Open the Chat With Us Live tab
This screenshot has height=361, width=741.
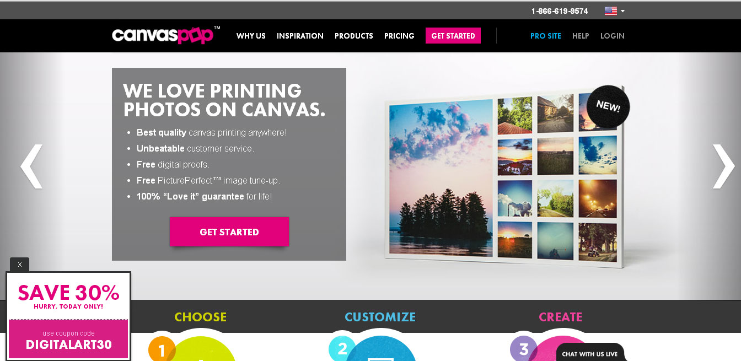(x=590, y=353)
